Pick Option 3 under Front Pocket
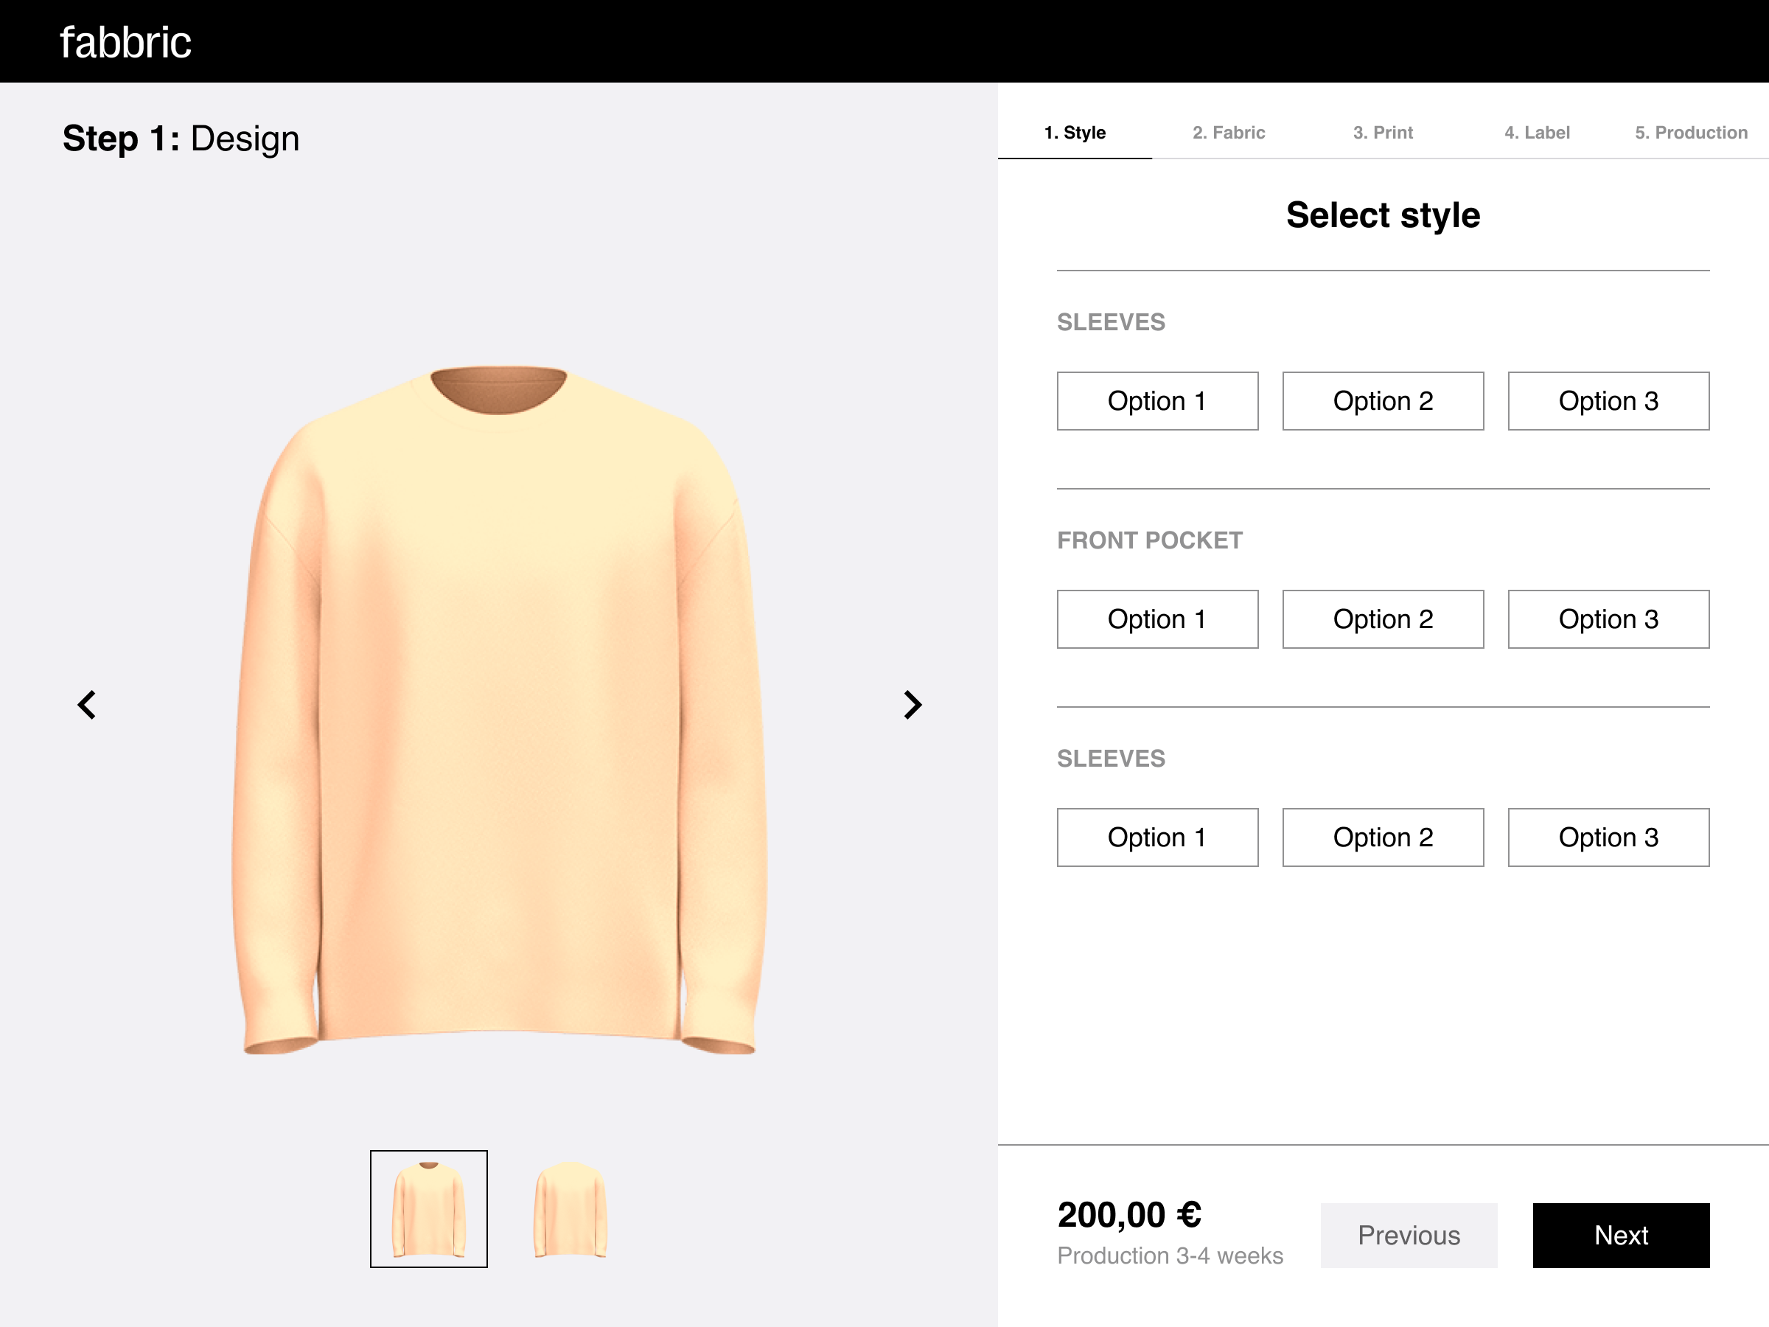 tap(1608, 619)
